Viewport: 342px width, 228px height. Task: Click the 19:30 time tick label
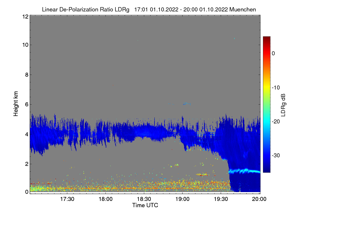click(221, 199)
